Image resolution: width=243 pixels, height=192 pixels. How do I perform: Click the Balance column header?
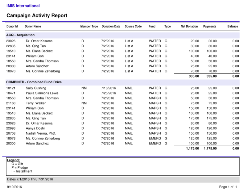tap(233, 26)
